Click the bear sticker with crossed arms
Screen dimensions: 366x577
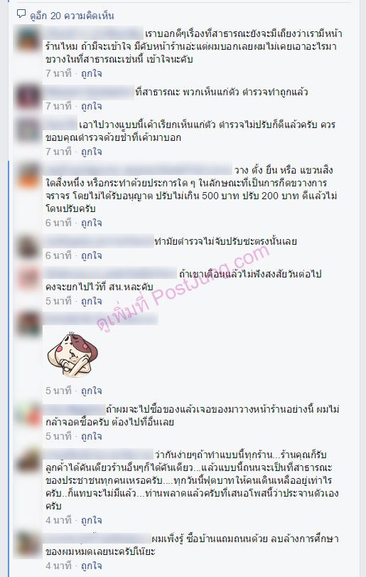72,354
